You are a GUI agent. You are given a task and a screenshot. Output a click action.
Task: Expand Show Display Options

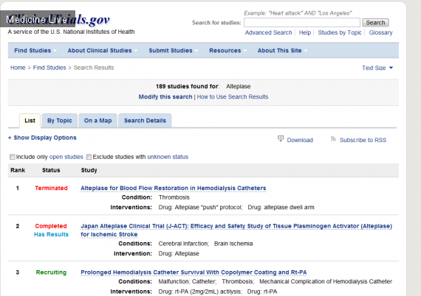point(45,138)
